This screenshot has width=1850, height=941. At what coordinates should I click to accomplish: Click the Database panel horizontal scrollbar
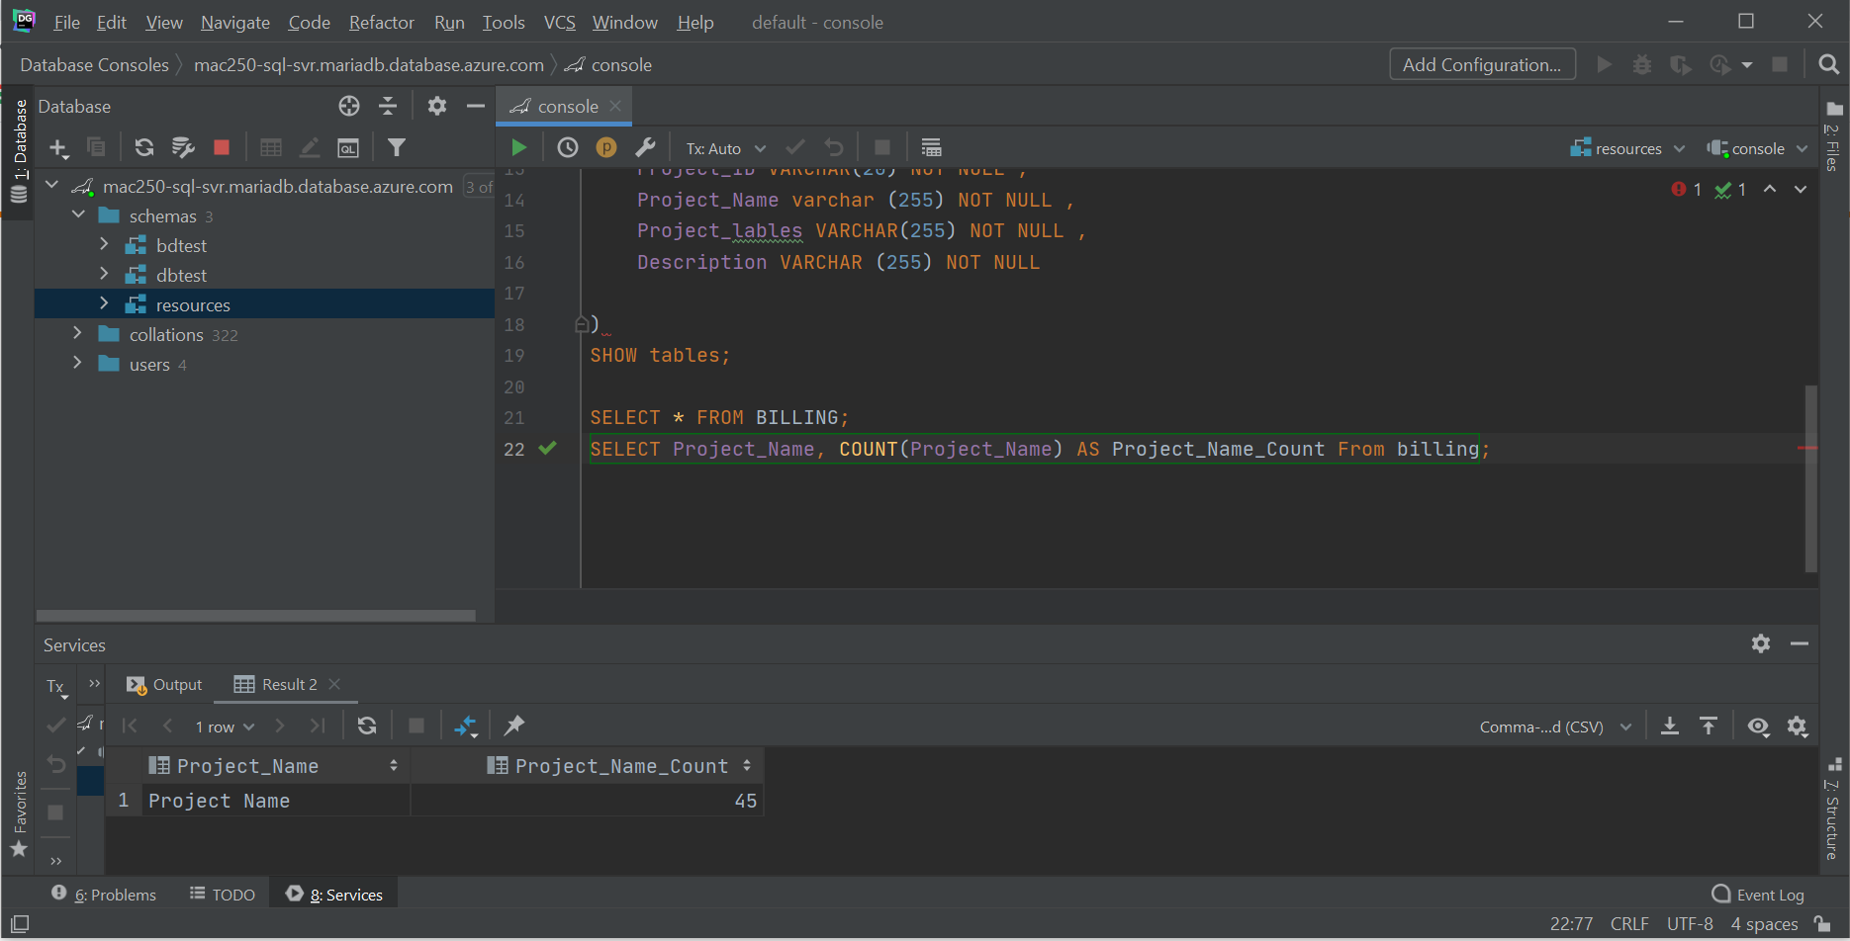pos(256,616)
